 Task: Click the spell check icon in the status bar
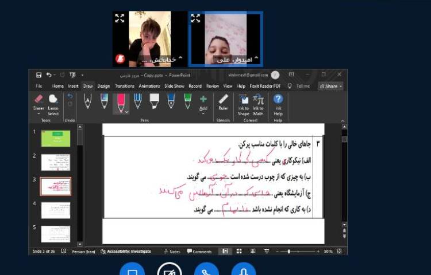[x=64, y=251]
